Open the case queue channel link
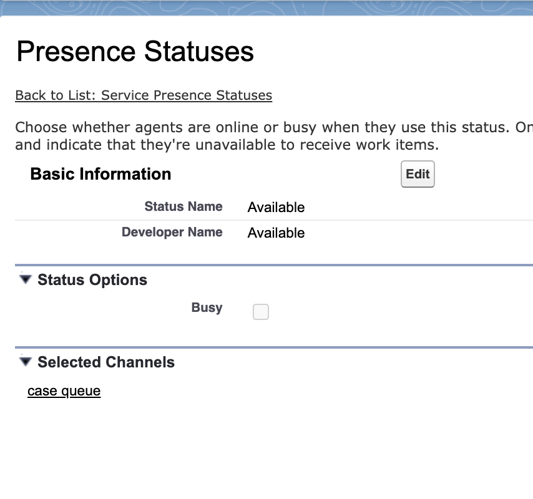The image size is (533, 499). click(64, 391)
